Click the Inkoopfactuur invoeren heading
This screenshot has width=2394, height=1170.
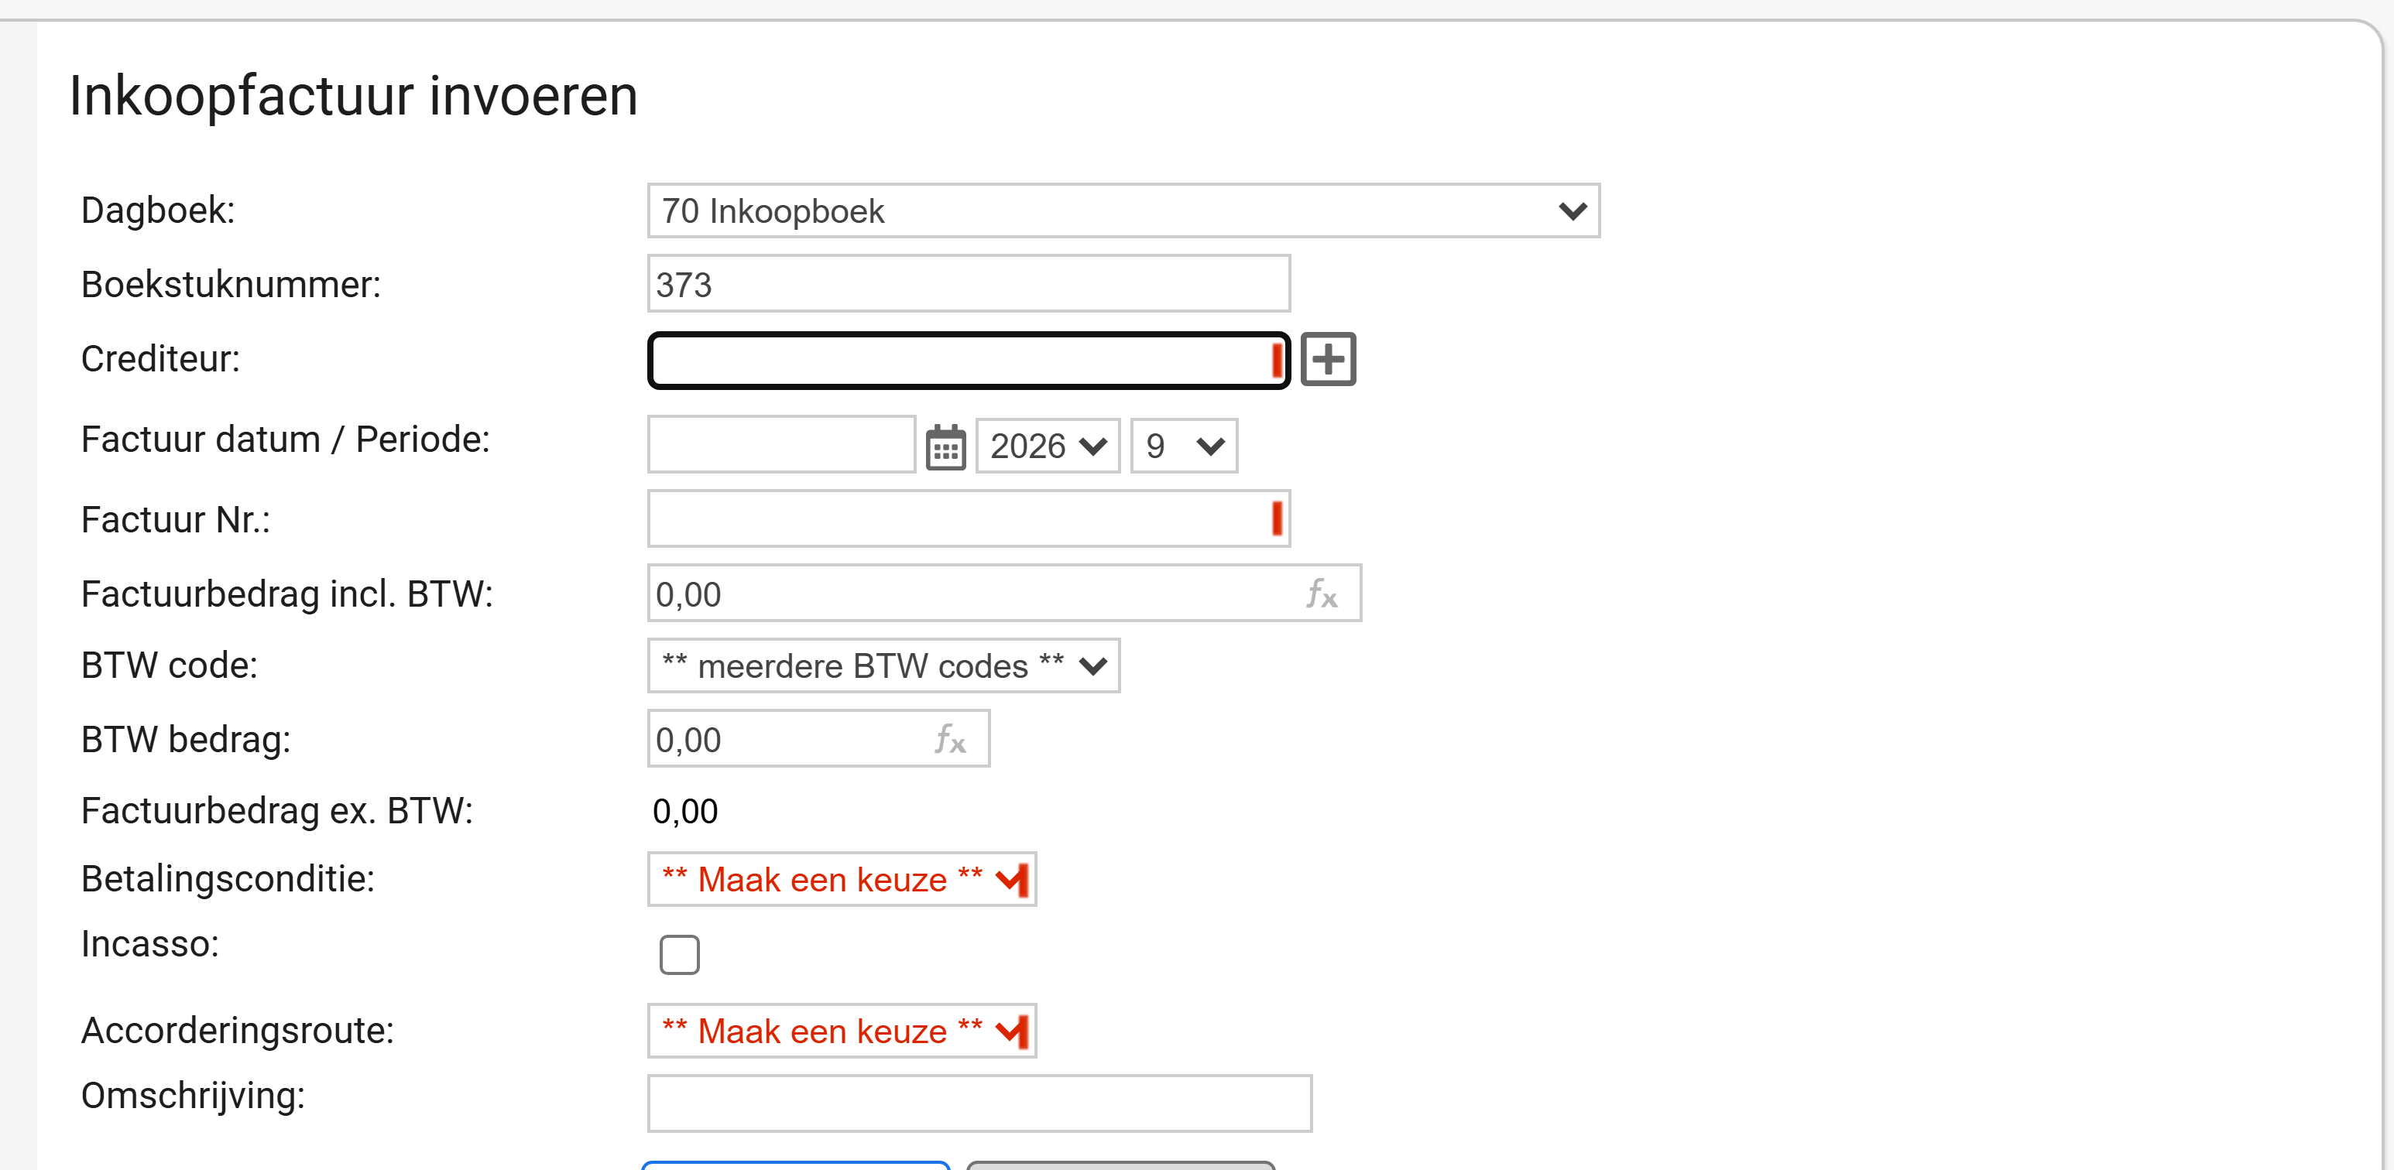(353, 96)
